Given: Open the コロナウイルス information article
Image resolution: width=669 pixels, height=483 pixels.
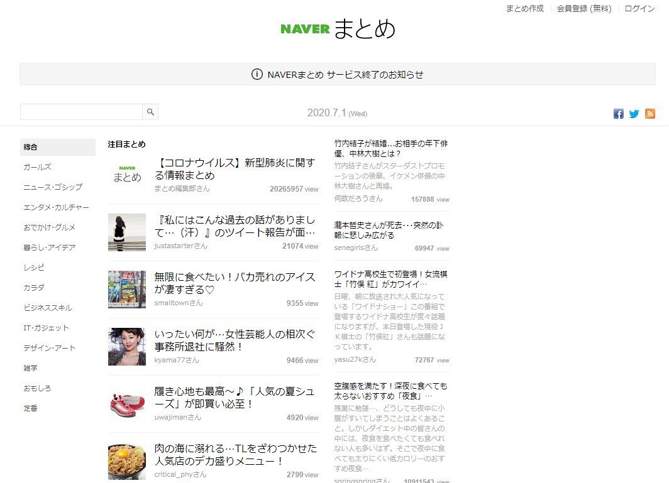Looking at the screenshot, I should coord(234,170).
